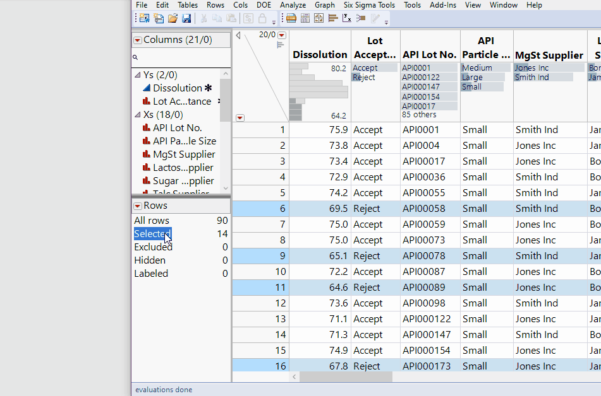601x396 pixels.
Task: Open the Columns panel red triangle menu
Action: [x=137, y=40]
